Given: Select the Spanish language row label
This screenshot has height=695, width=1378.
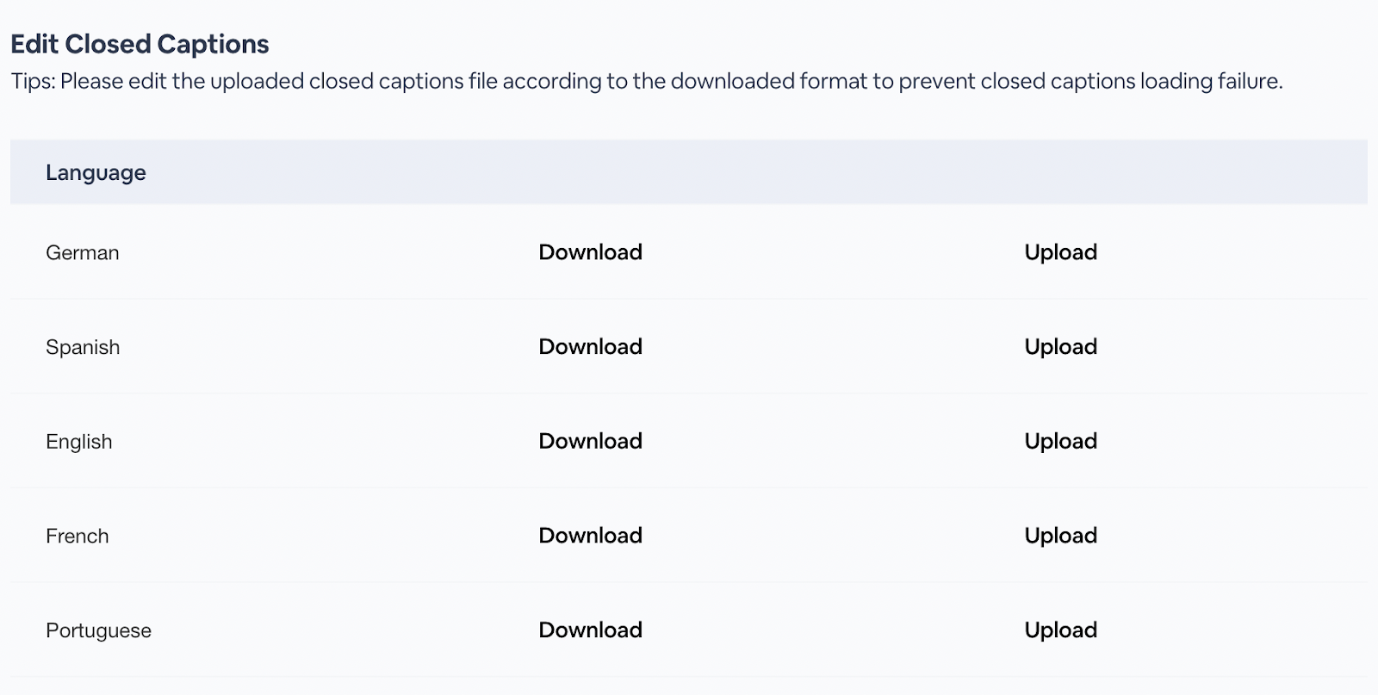Looking at the screenshot, I should (x=83, y=348).
